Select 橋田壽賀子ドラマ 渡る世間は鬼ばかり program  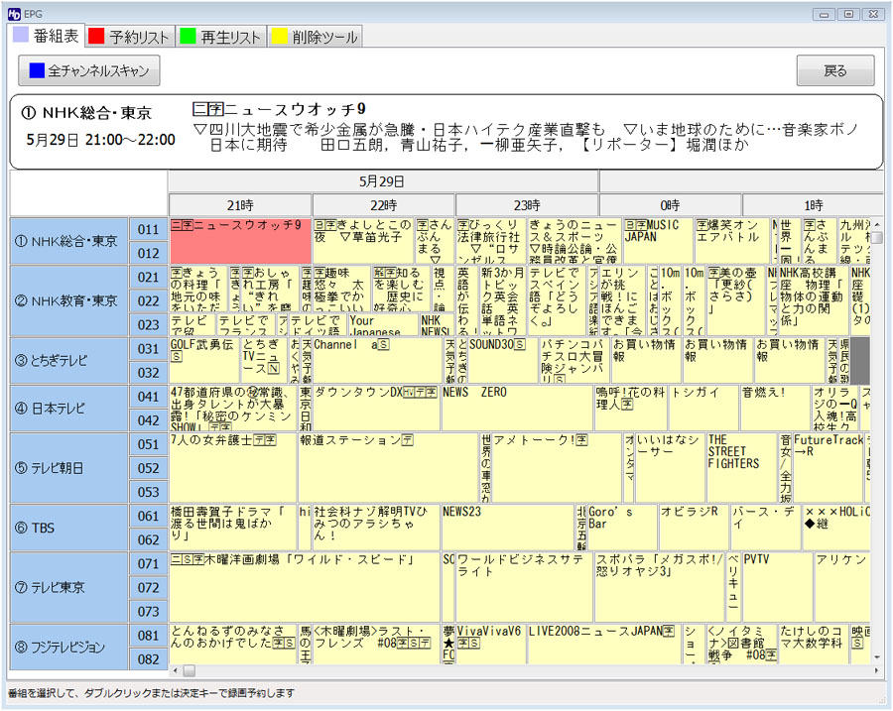tap(233, 528)
